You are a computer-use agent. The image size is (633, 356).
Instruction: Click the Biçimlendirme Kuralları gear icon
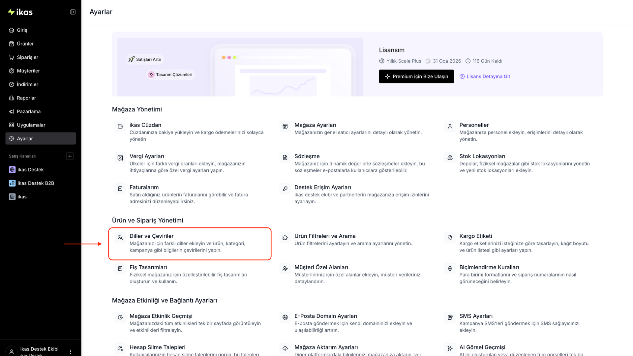pyautogui.click(x=450, y=269)
